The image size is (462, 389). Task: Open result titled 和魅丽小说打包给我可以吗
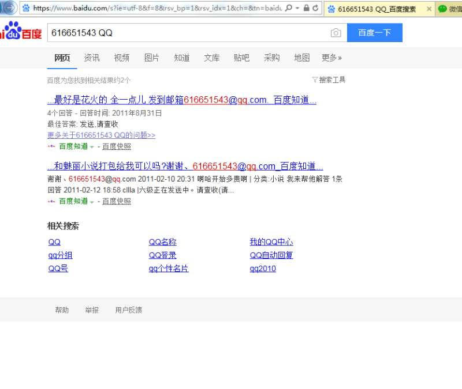[x=185, y=166]
